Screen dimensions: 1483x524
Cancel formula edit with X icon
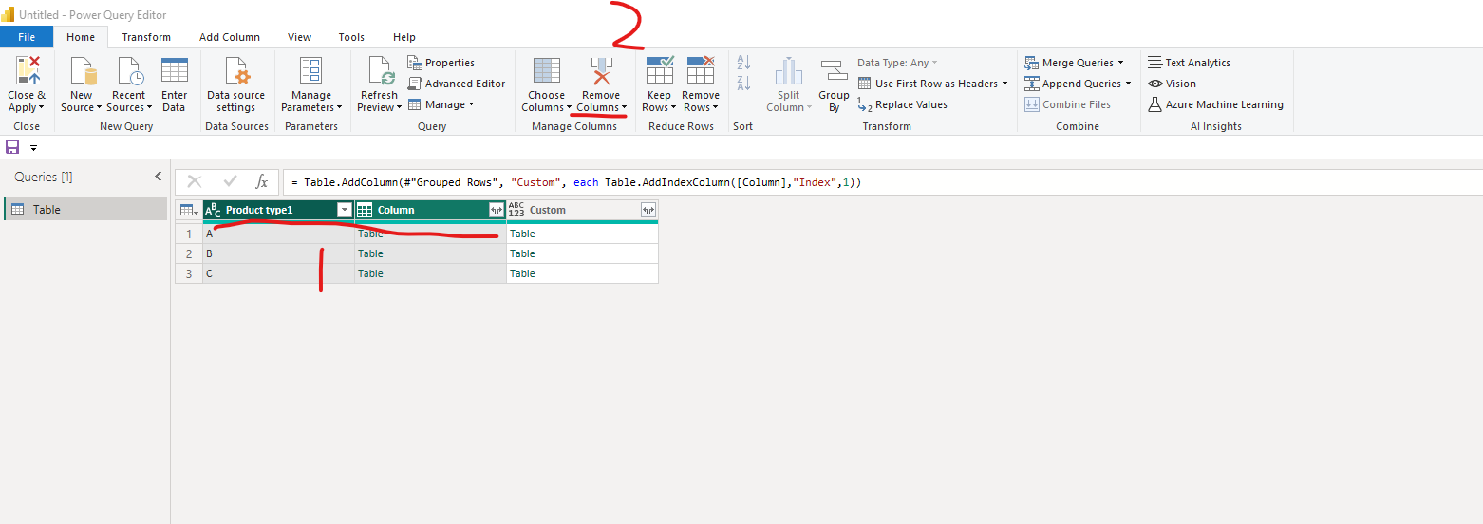(195, 182)
